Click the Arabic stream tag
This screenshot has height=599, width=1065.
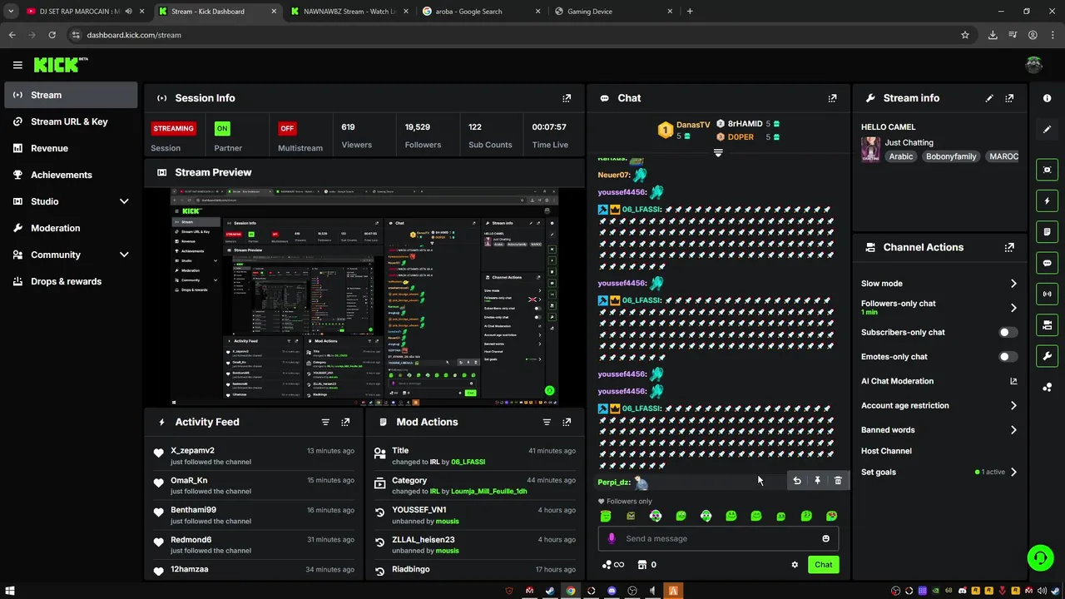(x=901, y=156)
